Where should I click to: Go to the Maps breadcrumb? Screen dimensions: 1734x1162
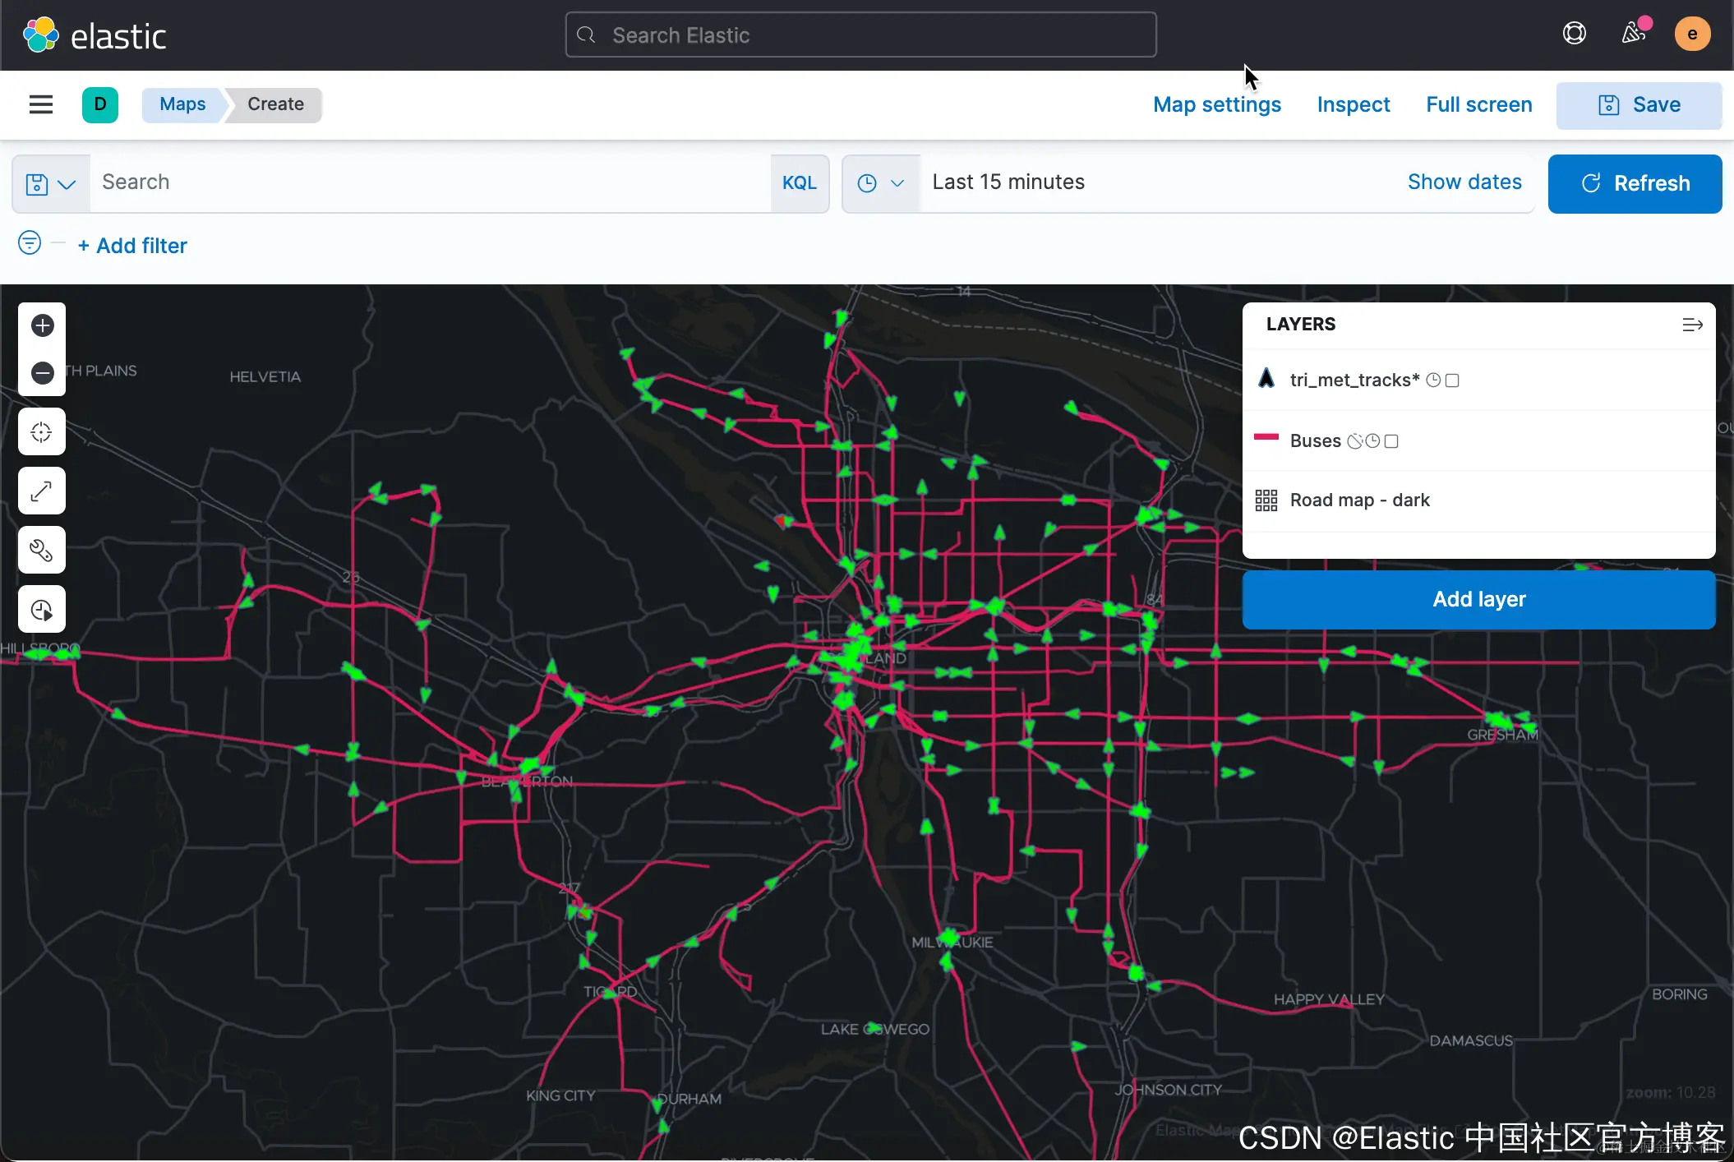(x=182, y=104)
